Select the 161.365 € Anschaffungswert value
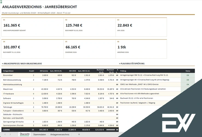This screenshot has width=202, height=137. pos(12,25)
